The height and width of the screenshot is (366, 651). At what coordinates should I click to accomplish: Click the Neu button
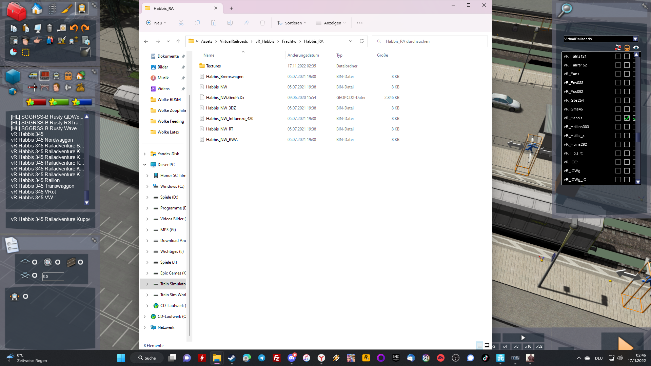point(156,23)
